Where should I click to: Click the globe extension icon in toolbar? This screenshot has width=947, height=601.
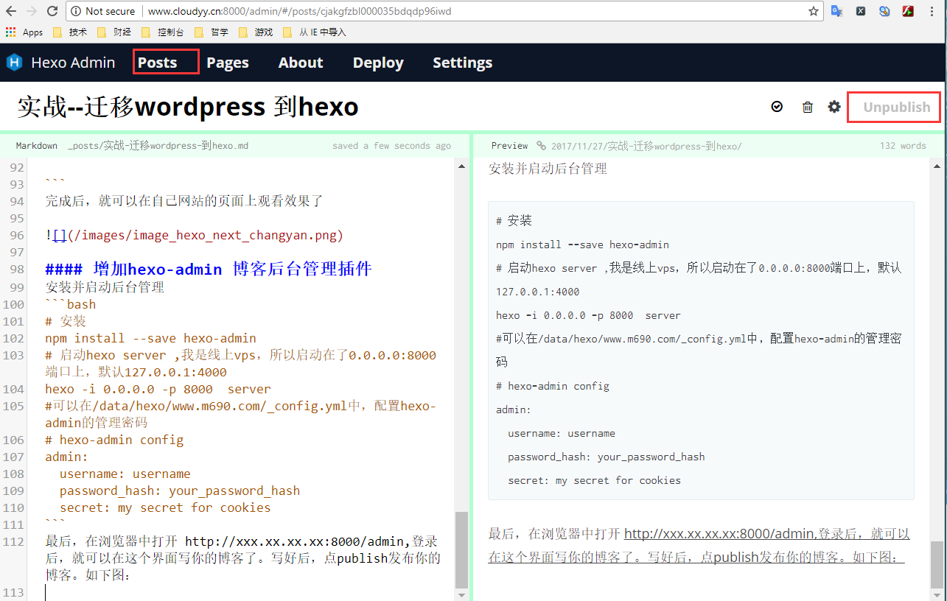[x=884, y=11]
